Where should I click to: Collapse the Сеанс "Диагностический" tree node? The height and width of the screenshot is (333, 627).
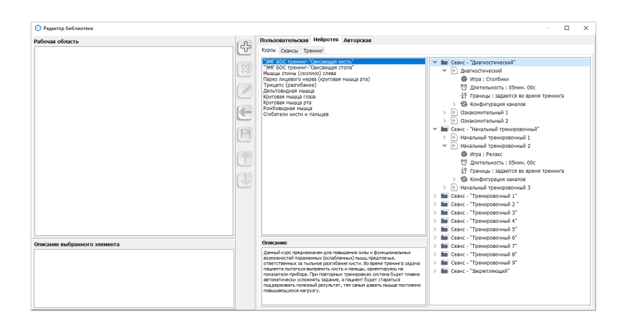point(435,63)
